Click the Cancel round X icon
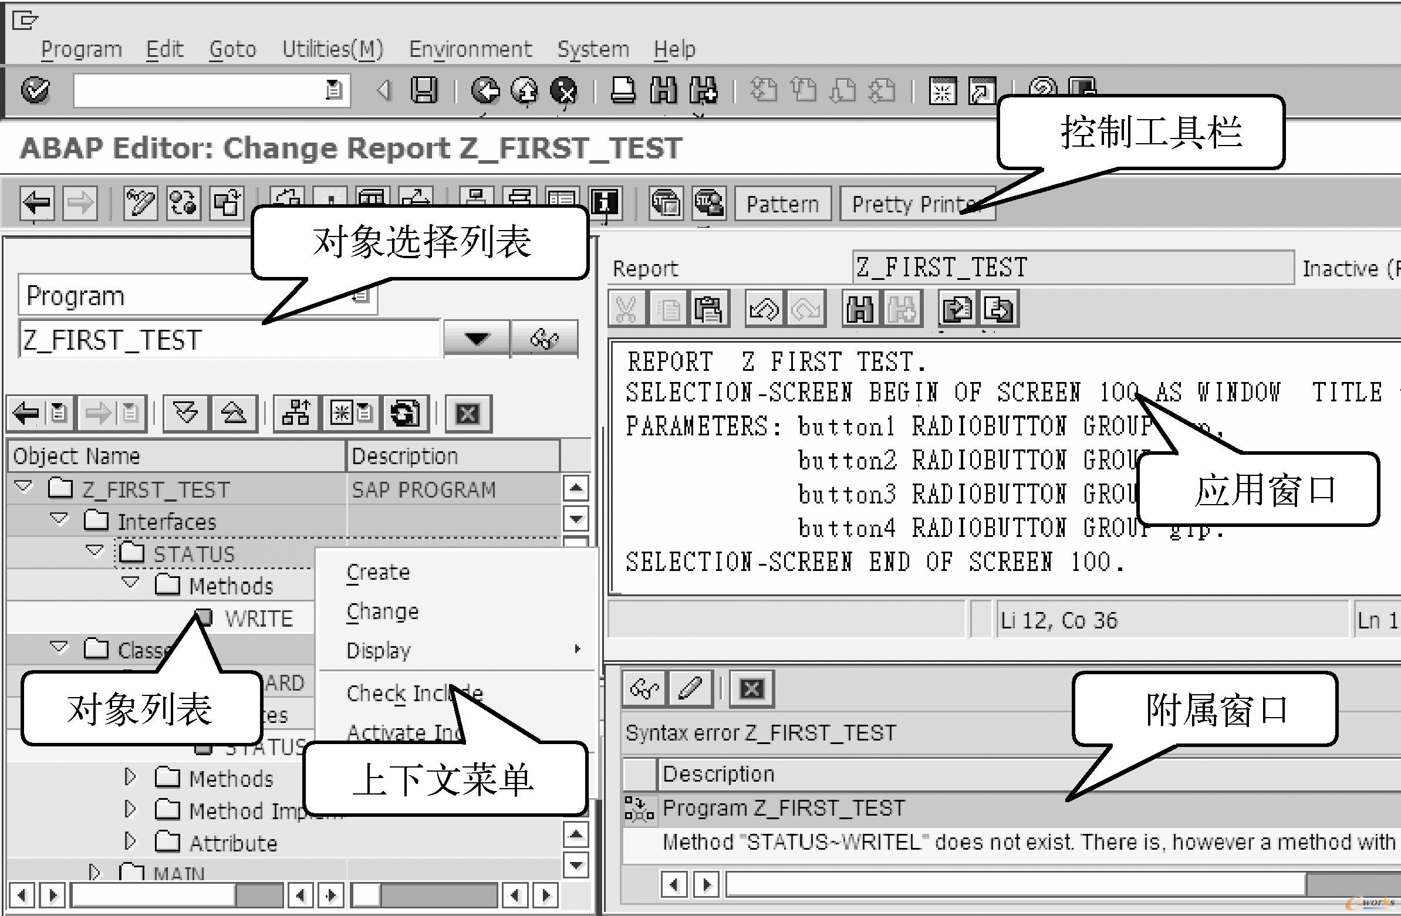This screenshot has width=1401, height=916. (564, 90)
